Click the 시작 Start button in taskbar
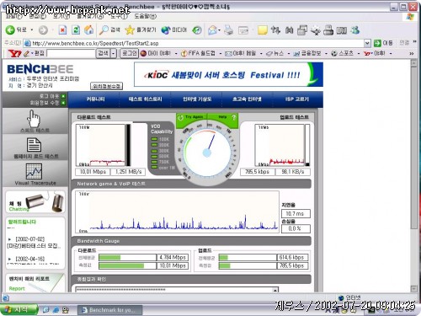 tap(19, 309)
